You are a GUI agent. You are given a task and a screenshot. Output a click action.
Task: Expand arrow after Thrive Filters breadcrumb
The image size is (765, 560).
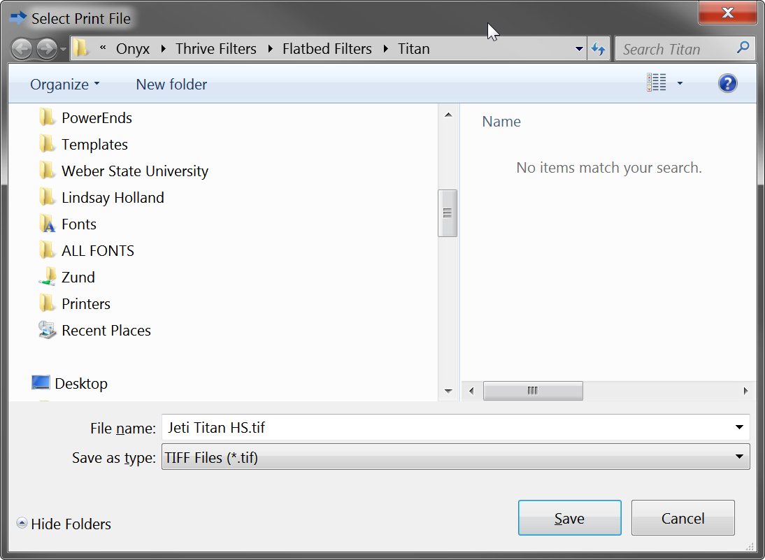270,49
